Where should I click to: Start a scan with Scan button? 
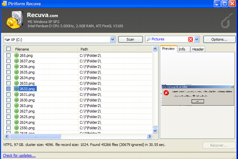click(x=130, y=39)
